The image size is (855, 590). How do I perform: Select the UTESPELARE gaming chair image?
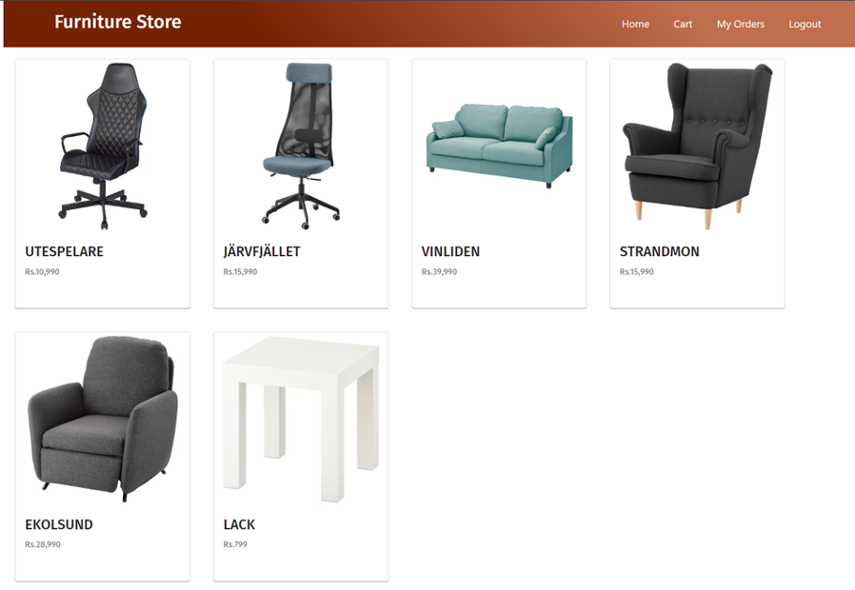[x=103, y=146]
